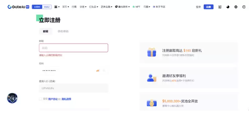The image size is (249, 129).
Task: Open the 行情 menu item
Action: pos(74,7)
